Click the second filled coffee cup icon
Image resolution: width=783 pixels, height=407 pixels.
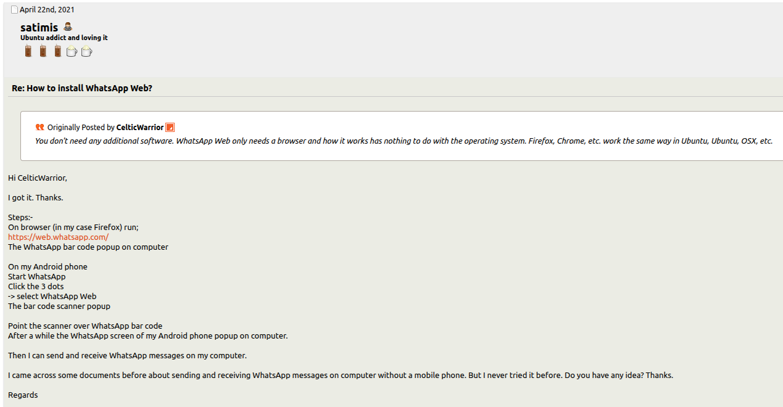coord(43,51)
